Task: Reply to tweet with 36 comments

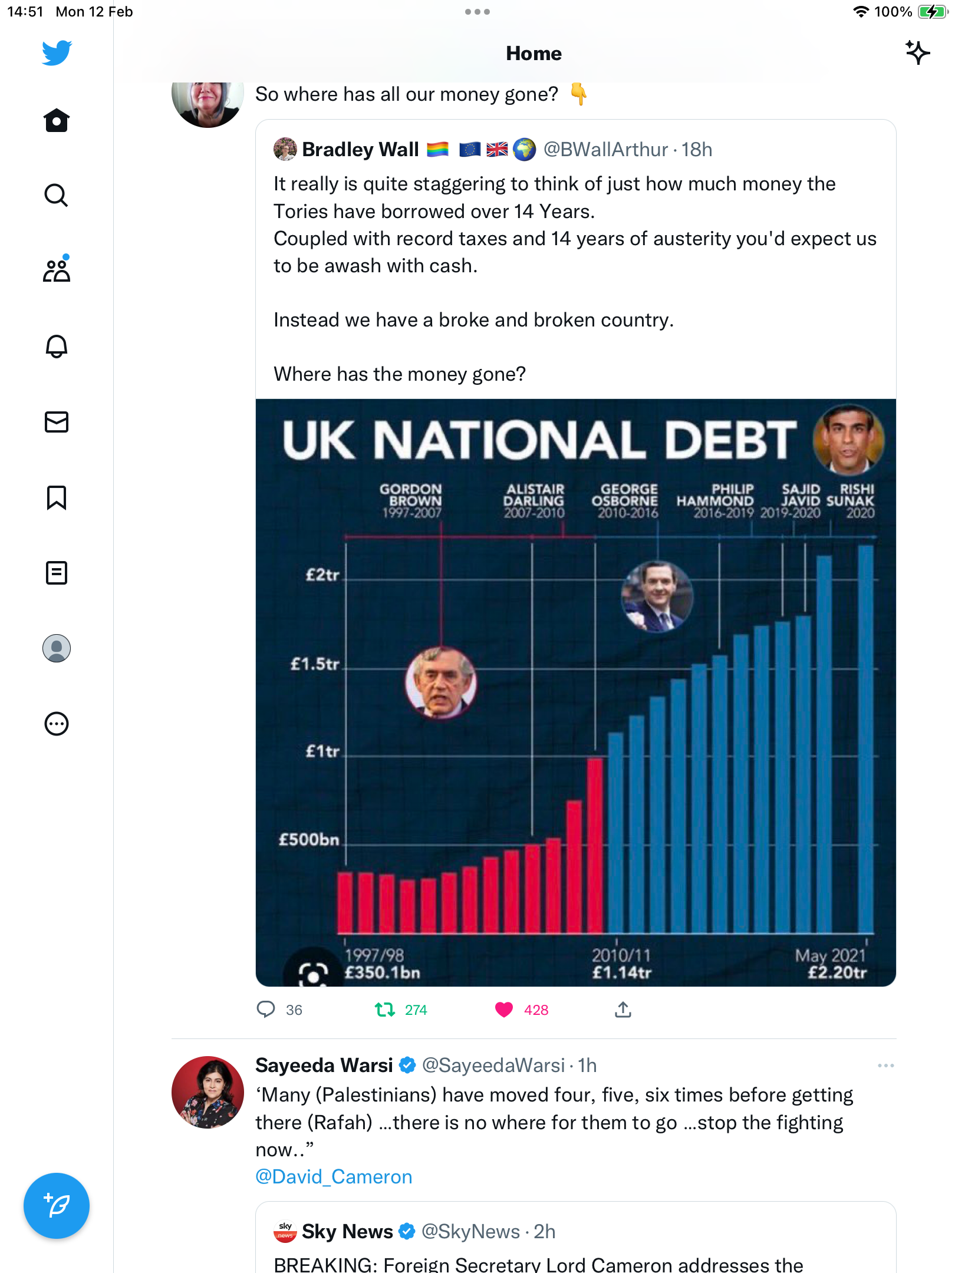Action: click(x=266, y=1010)
